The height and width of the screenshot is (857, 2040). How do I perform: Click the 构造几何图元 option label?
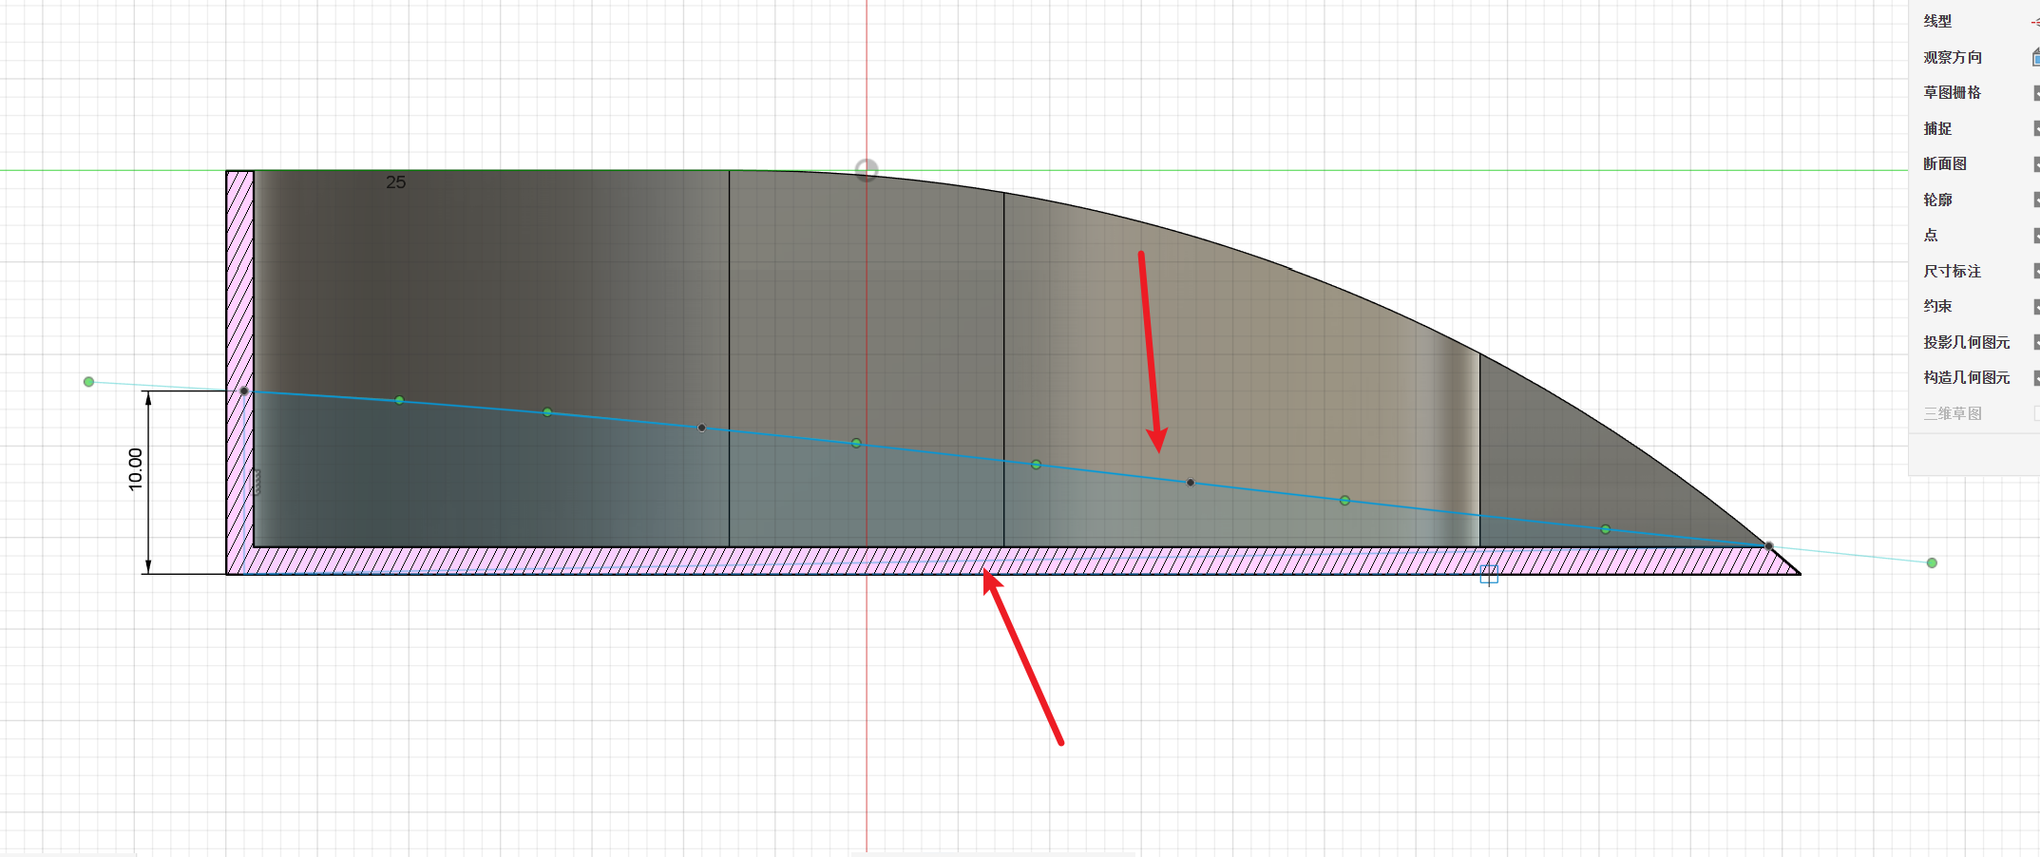pos(1967,377)
